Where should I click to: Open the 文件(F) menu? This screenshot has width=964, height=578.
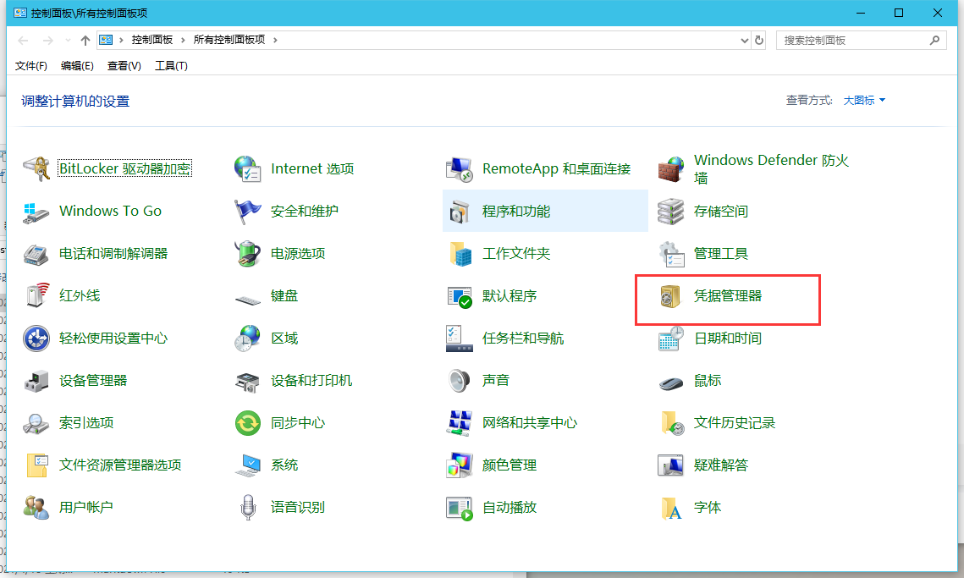[x=31, y=66]
